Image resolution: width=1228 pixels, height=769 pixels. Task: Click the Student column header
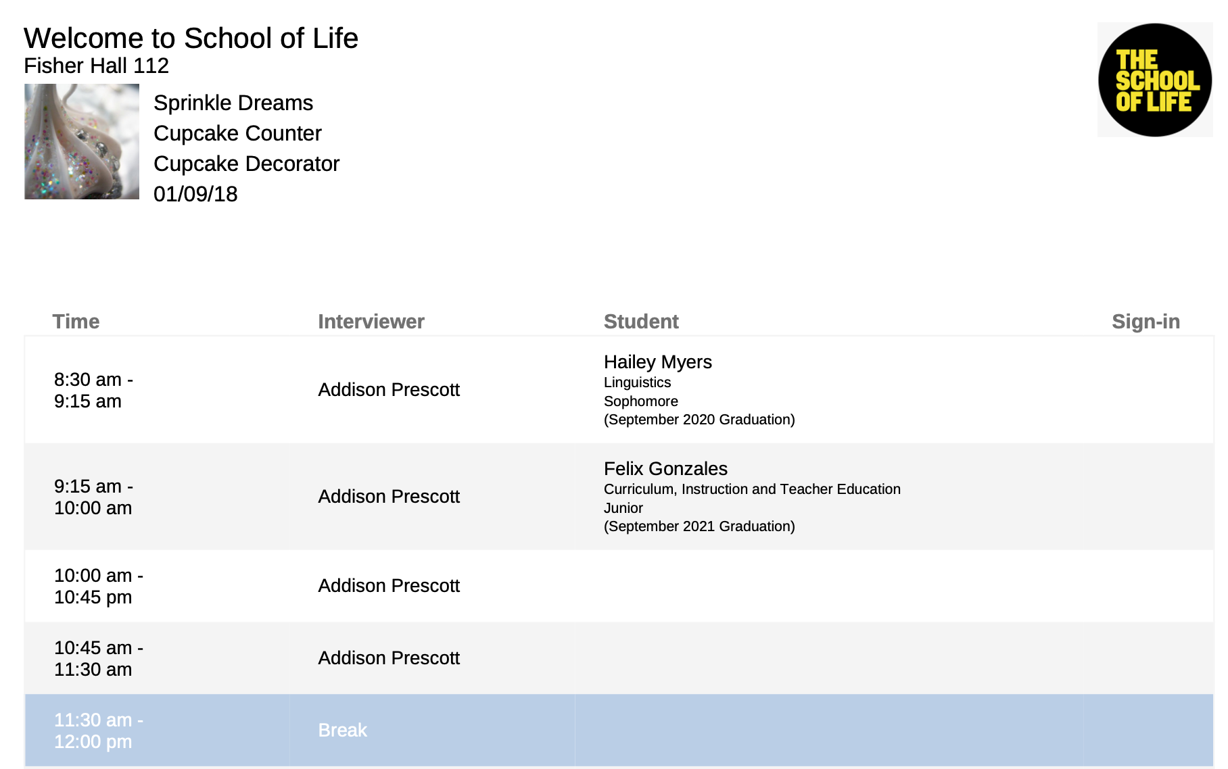pyautogui.click(x=640, y=322)
